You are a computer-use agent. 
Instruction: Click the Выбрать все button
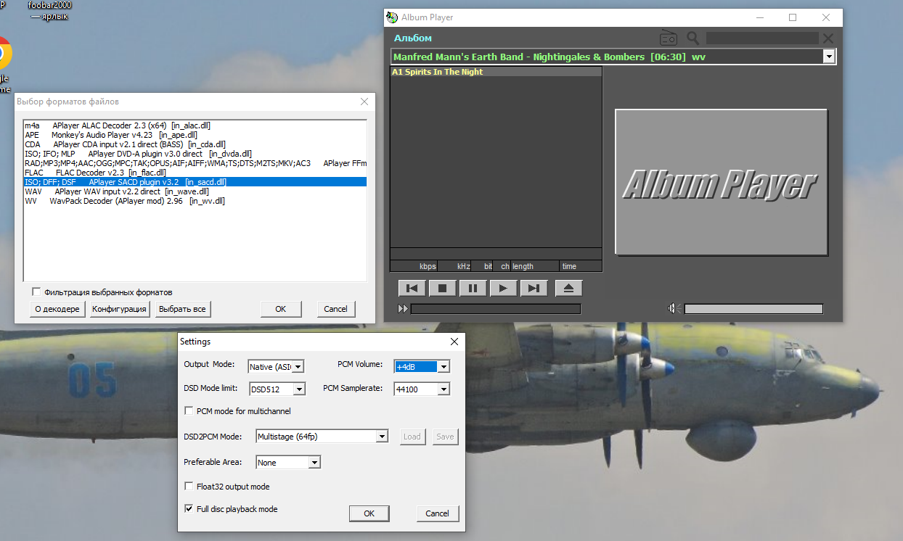[182, 309]
